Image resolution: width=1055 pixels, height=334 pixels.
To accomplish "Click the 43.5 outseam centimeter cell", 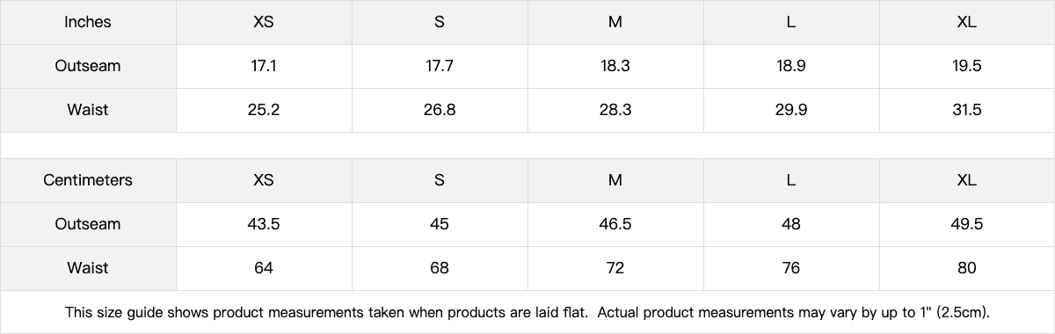I will tap(264, 224).
